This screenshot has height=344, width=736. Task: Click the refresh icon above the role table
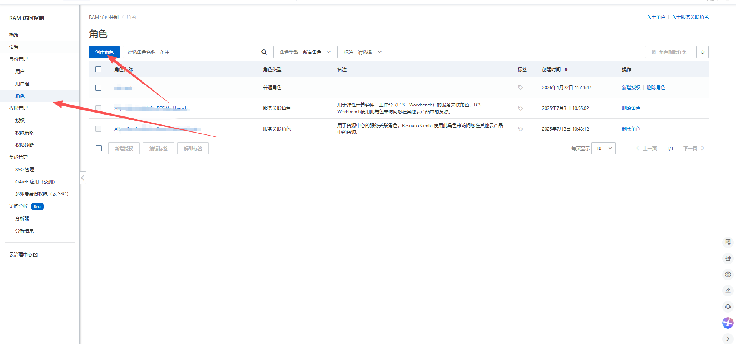coord(702,52)
